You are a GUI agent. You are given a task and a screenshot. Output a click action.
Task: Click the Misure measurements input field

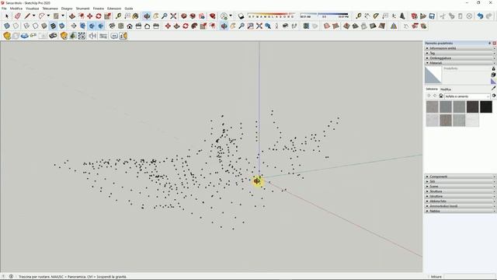469,277
